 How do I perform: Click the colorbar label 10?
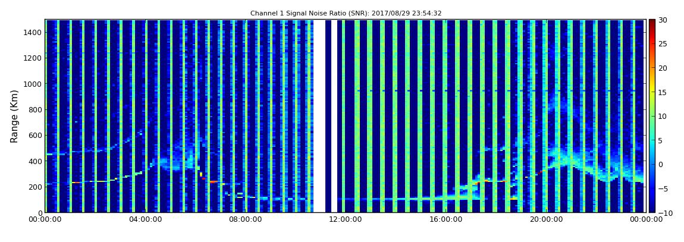663,116
